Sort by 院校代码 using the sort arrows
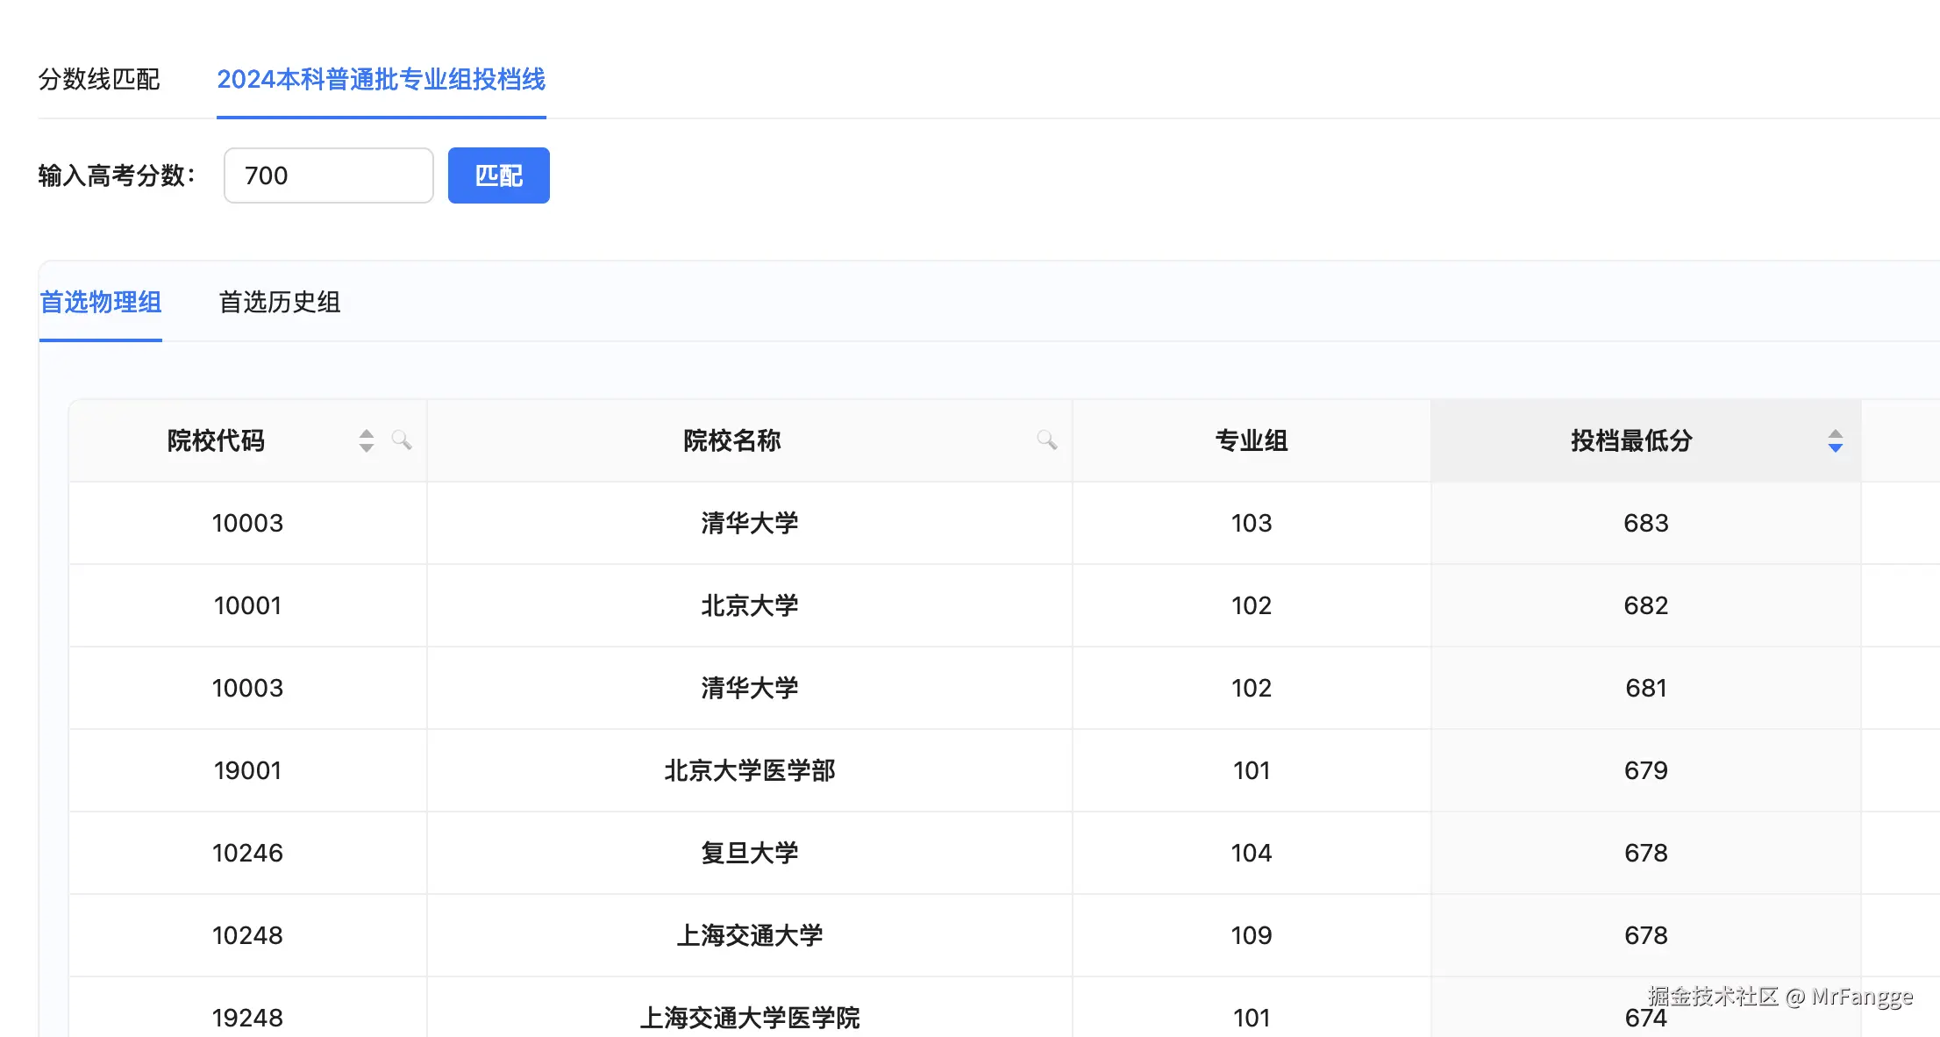The image size is (1940, 1037). [367, 440]
